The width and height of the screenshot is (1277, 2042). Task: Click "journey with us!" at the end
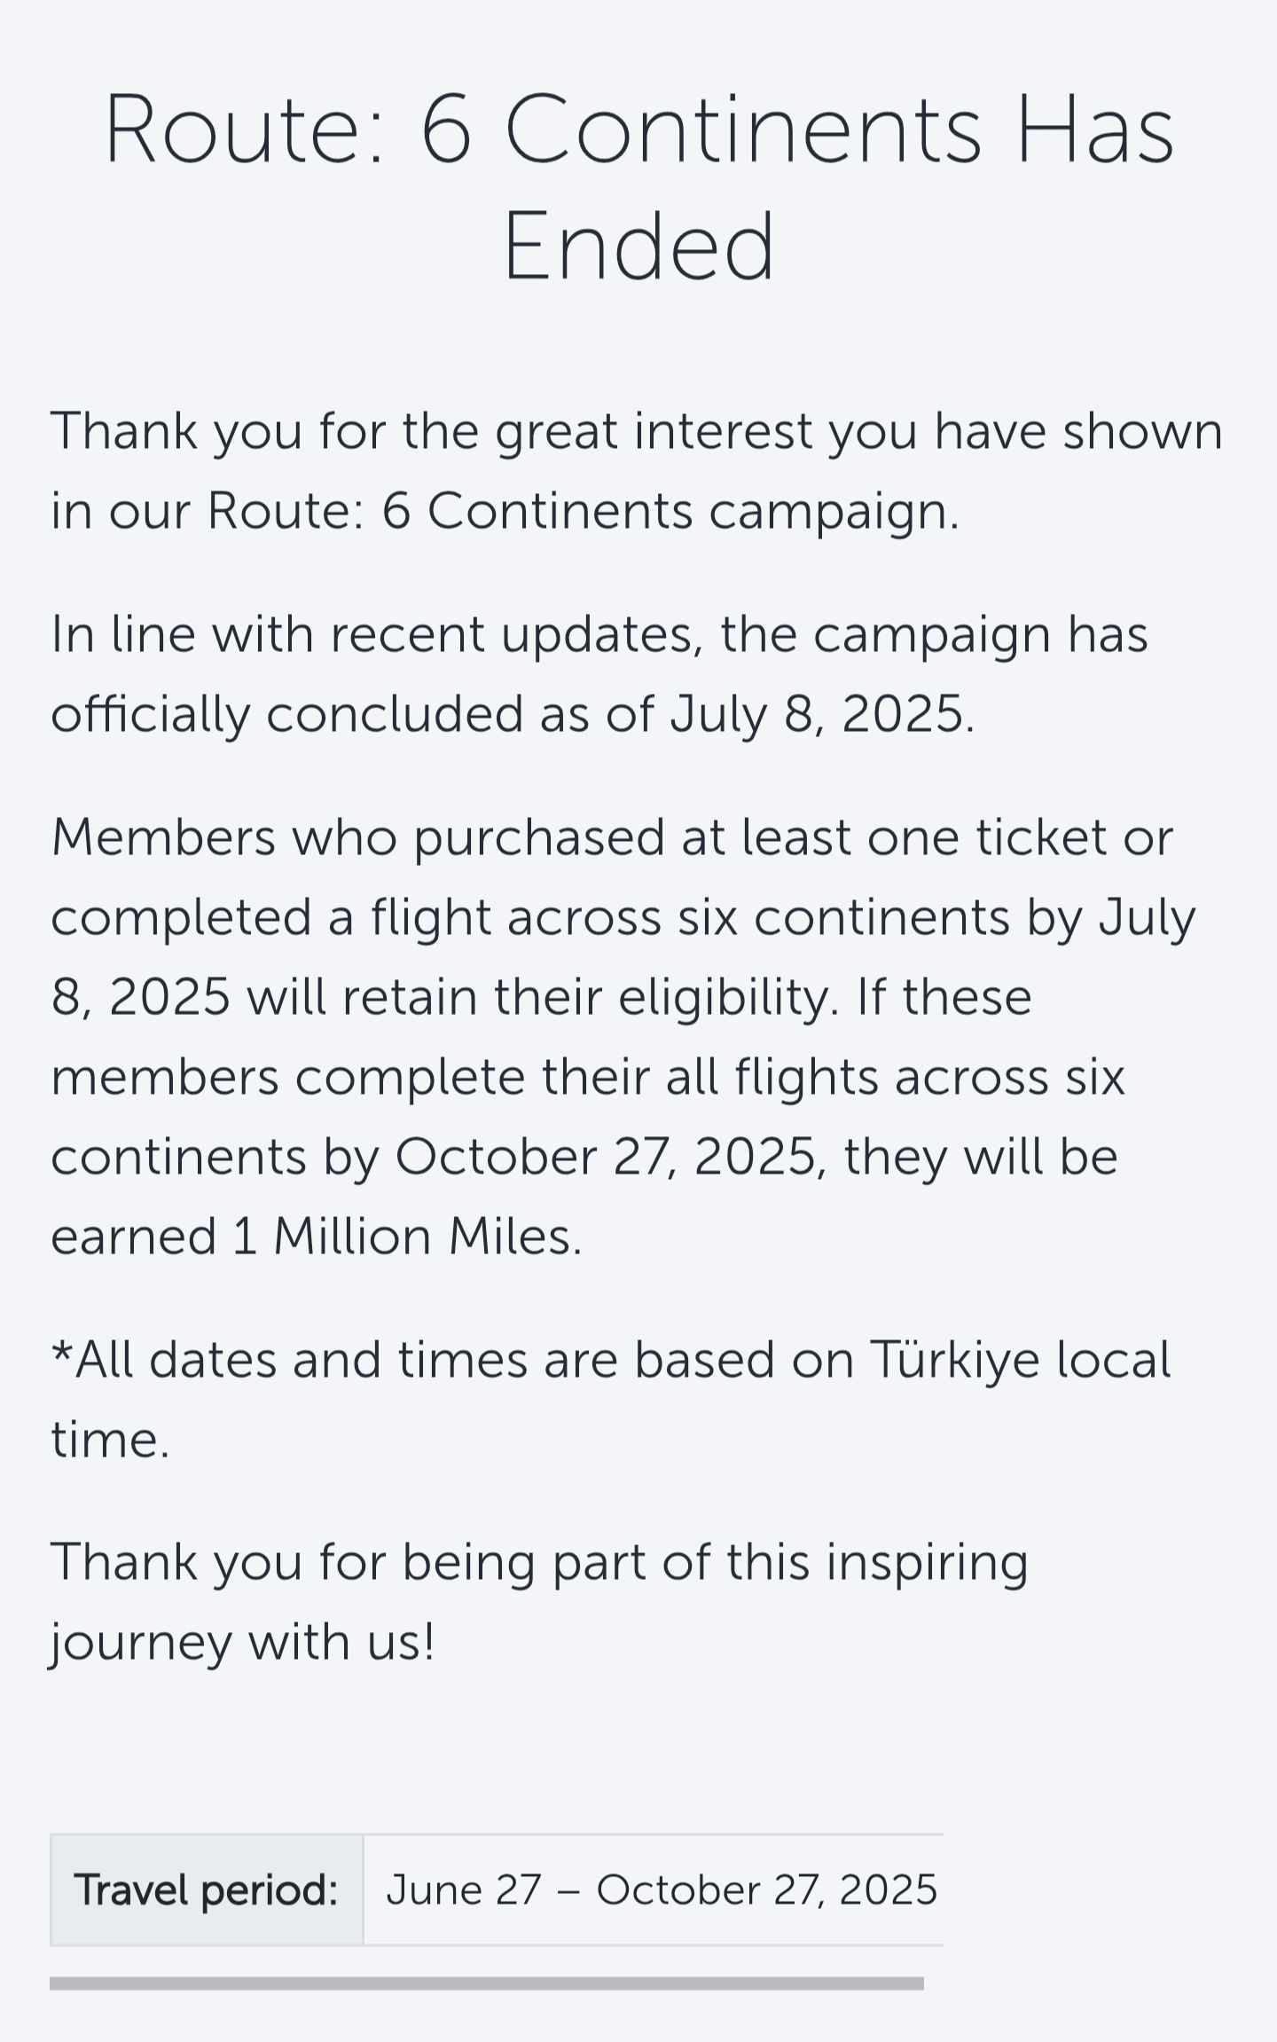coord(242,1642)
